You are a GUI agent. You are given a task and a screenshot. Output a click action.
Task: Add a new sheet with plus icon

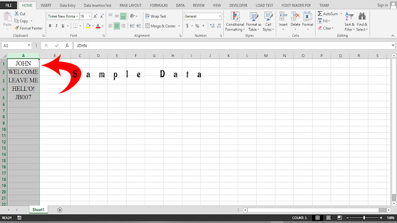[60, 210]
